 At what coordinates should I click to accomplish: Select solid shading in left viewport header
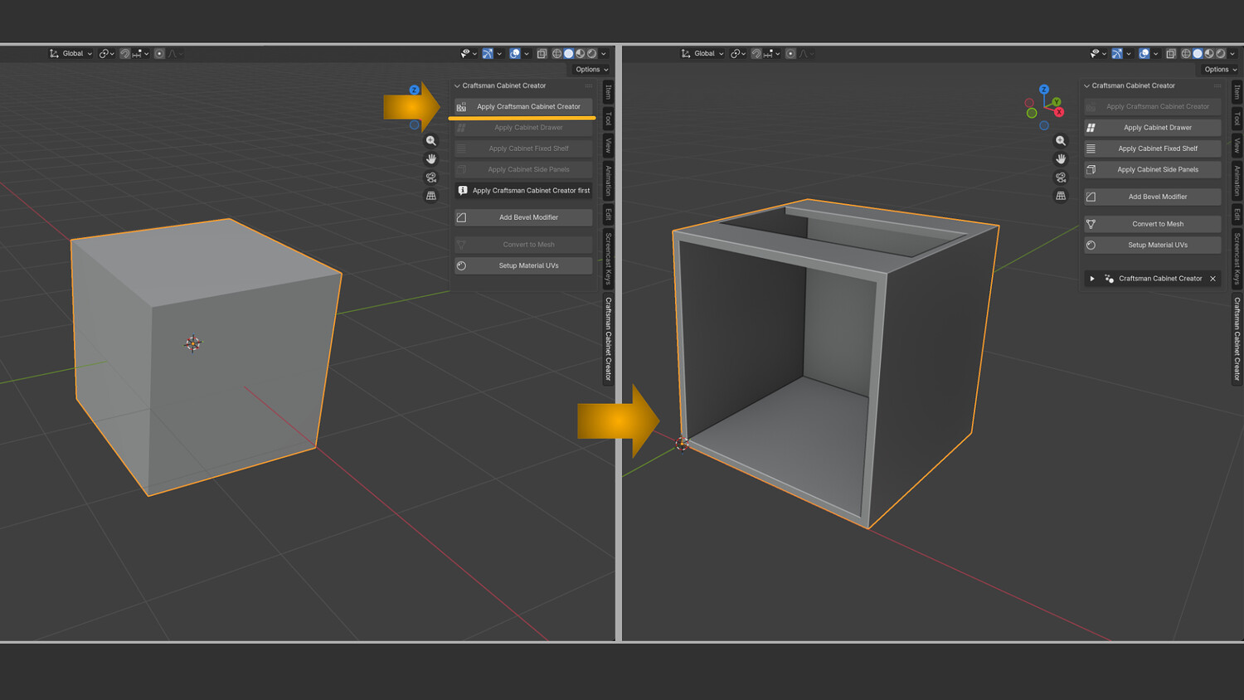pos(569,54)
